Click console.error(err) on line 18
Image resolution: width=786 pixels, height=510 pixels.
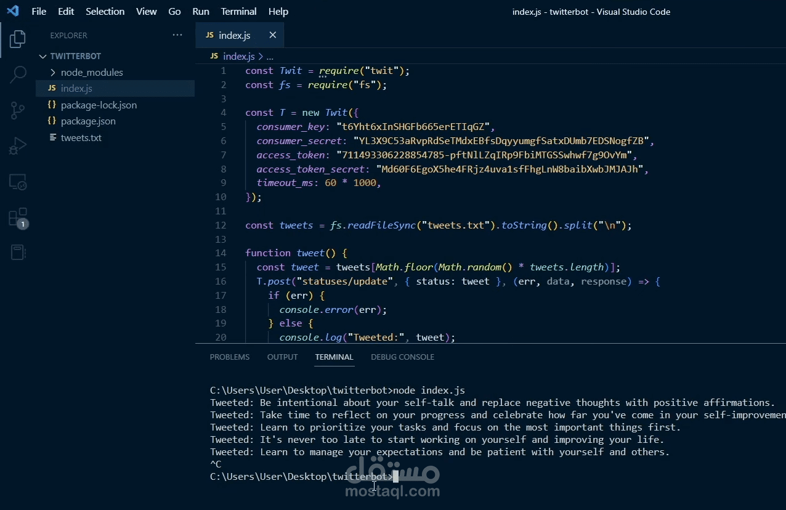tap(333, 310)
